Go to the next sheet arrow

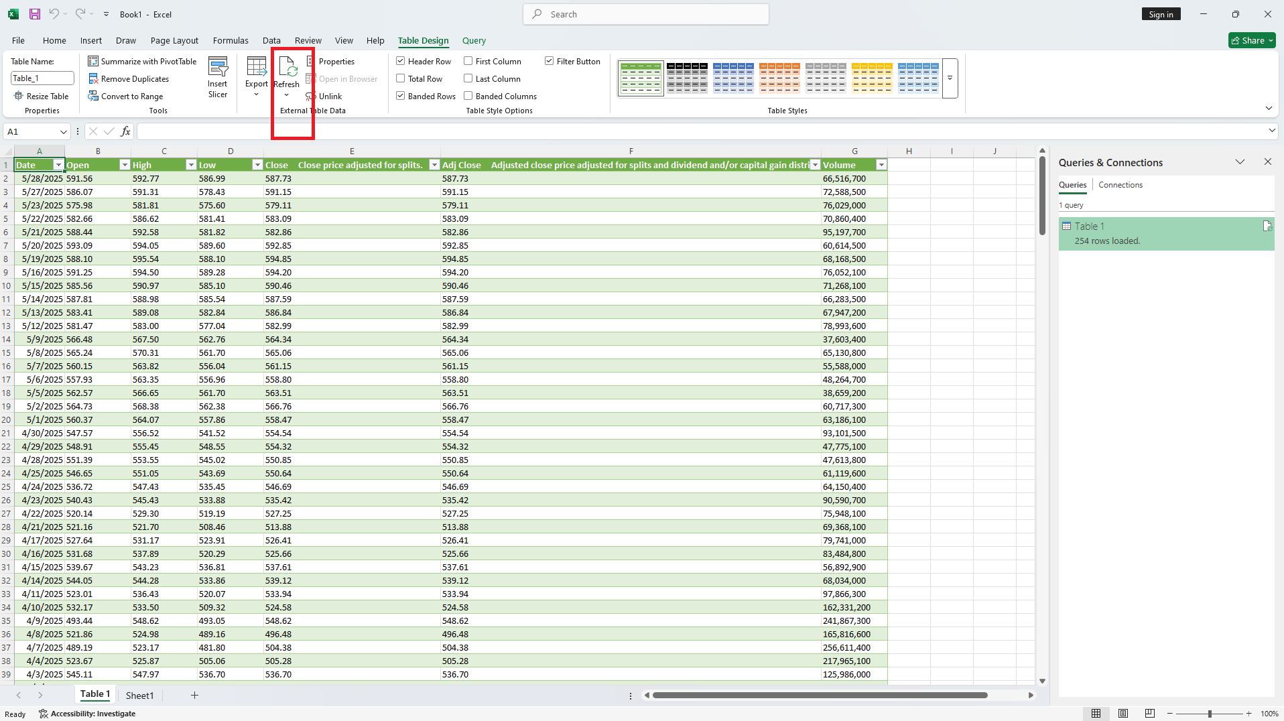[x=40, y=696]
